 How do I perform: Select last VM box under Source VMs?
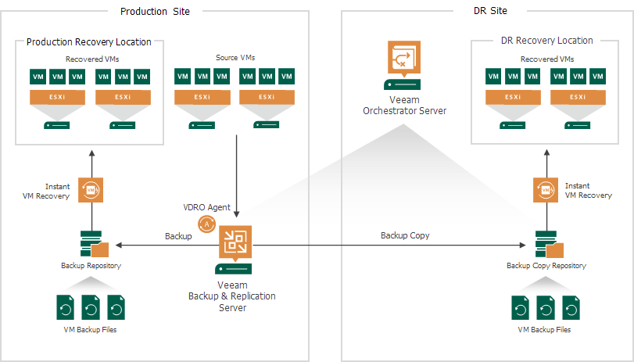(287, 76)
